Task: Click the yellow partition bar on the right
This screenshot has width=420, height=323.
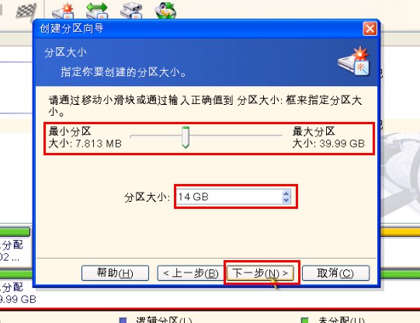Action: coord(400,232)
